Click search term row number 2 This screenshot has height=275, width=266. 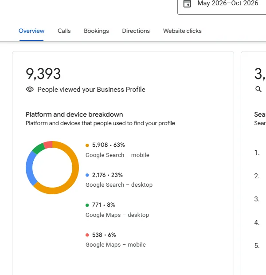pyautogui.click(x=257, y=176)
